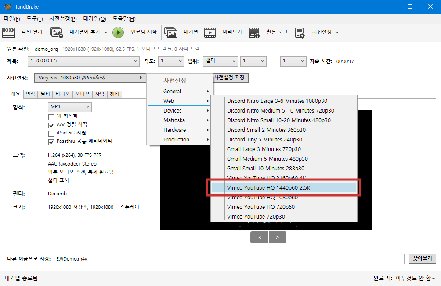Click the 파일 열기 toolbar label
Screen dimensions: 441x286
pyautogui.click(x=32, y=32)
